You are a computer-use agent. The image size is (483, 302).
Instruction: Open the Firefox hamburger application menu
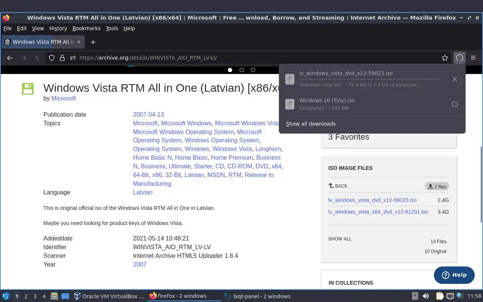(473, 58)
